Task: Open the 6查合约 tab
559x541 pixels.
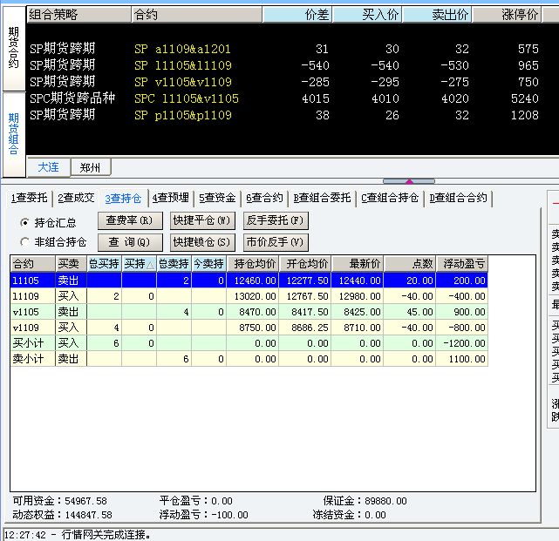Action: 264,198
